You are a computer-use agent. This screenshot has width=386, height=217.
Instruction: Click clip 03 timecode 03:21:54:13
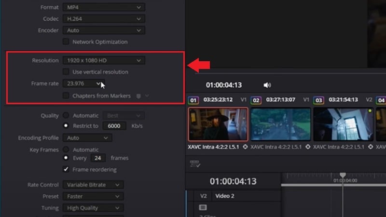343,100
